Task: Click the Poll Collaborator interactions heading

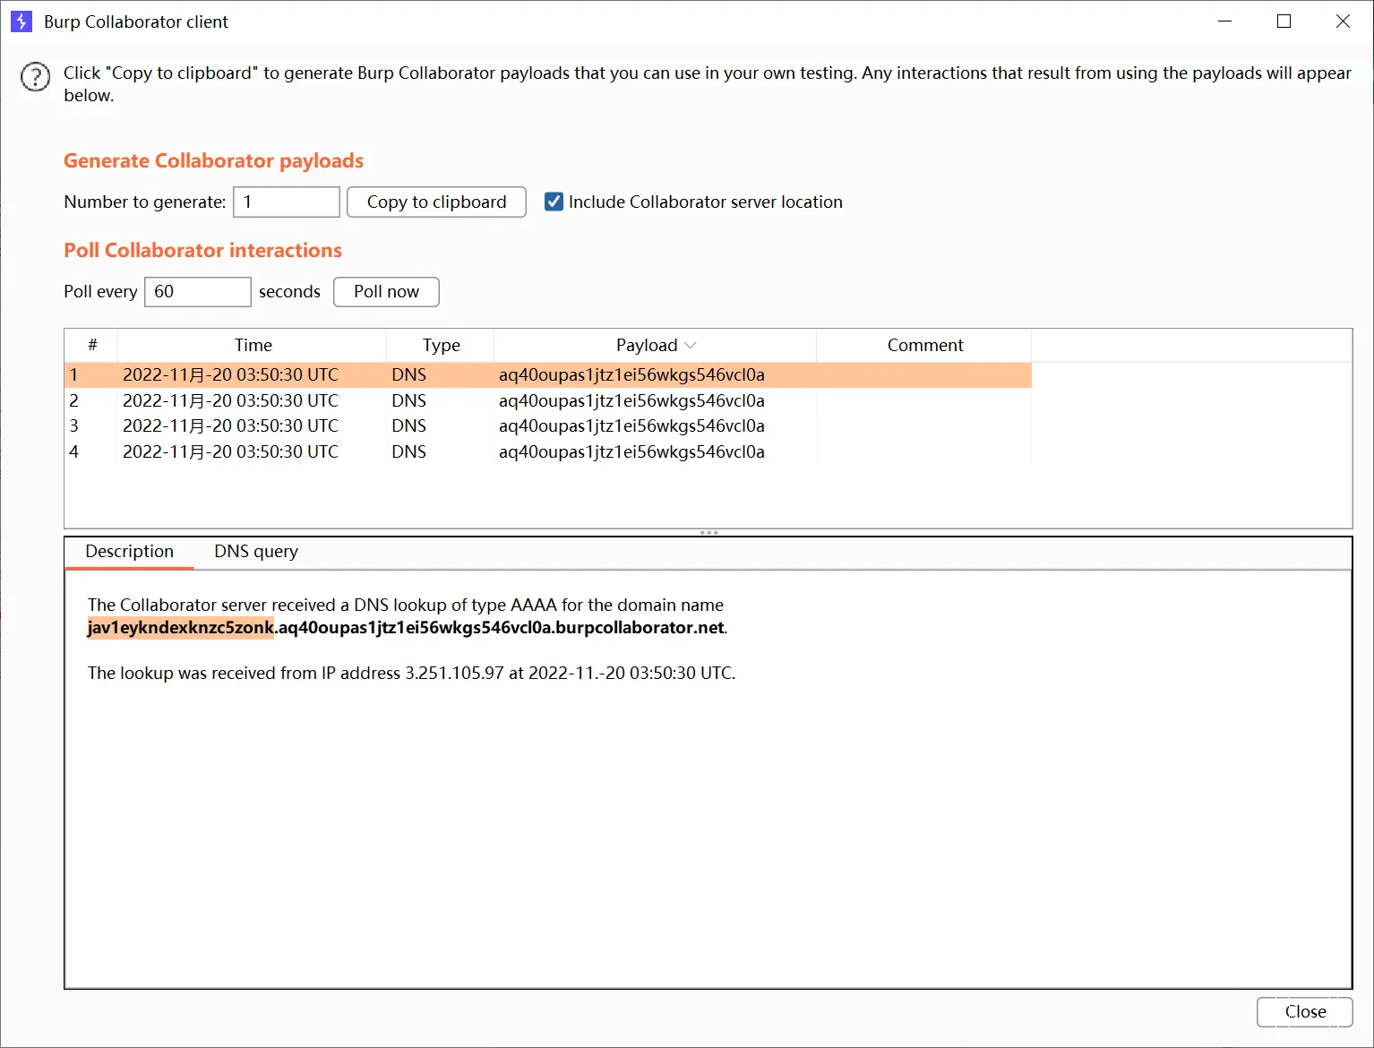Action: (x=202, y=251)
